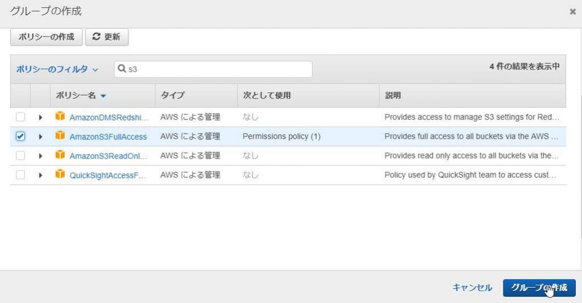
Task: Click description 'Provides read only access to all buckets'
Action: (x=471, y=156)
